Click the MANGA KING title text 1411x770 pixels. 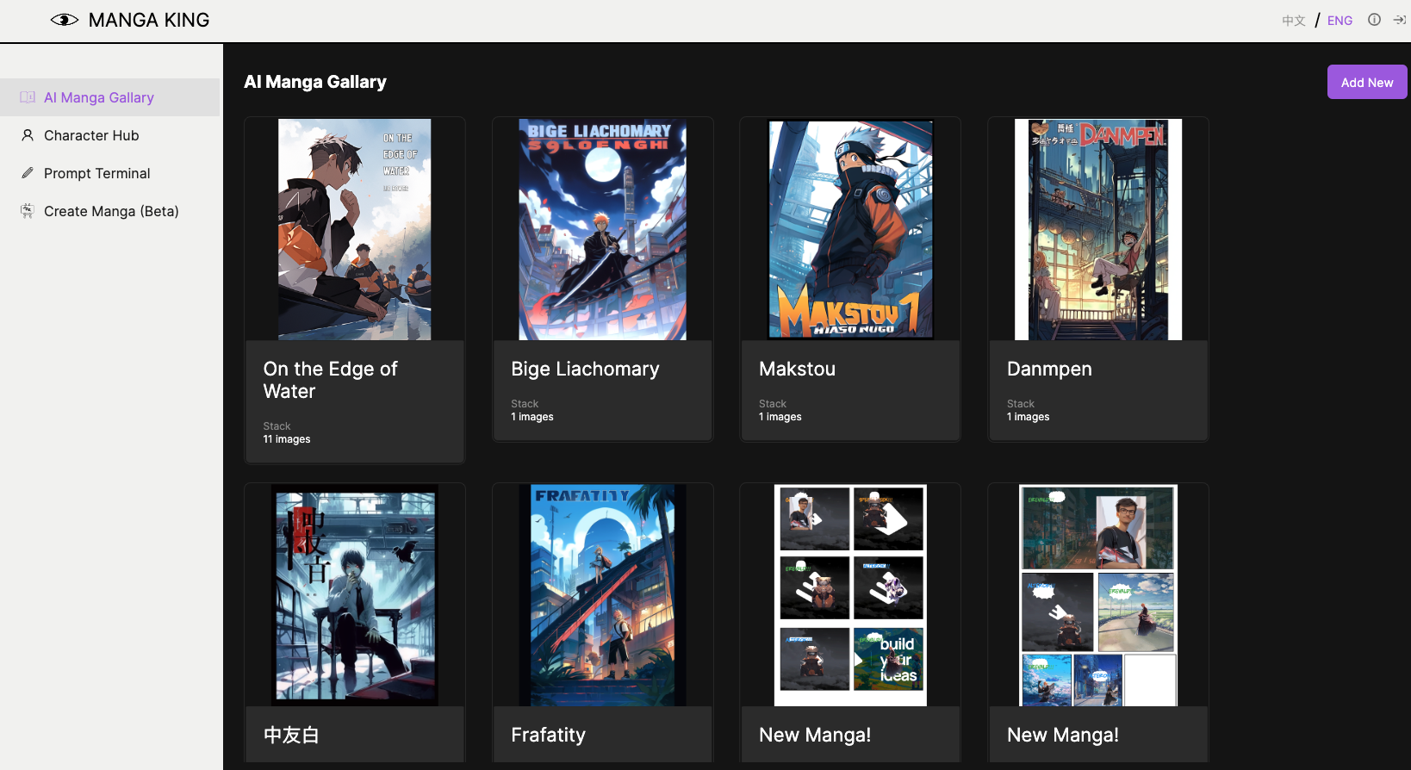tap(149, 20)
